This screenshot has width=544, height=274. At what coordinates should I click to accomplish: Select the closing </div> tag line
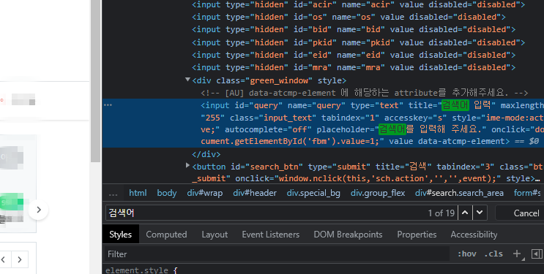pyautogui.click(x=206, y=154)
